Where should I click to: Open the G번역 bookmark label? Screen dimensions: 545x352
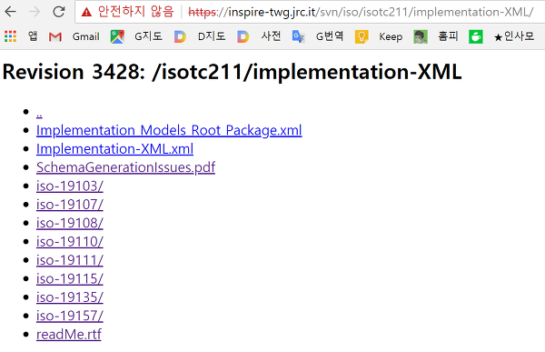point(330,35)
